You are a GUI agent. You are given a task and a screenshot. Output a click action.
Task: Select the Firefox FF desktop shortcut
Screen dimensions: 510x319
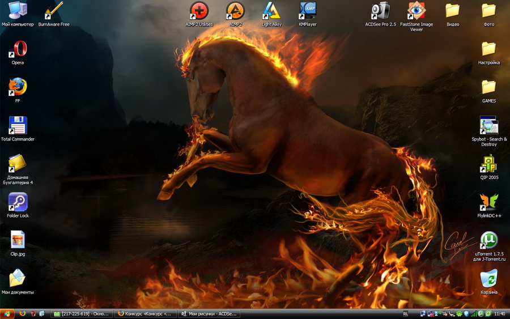pyautogui.click(x=18, y=87)
